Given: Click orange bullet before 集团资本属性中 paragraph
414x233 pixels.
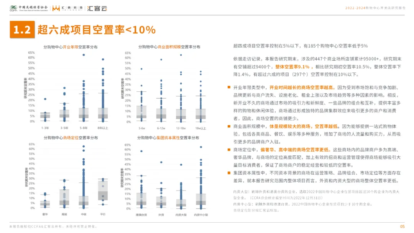Looking at the screenshot, I should tap(229, 173).
